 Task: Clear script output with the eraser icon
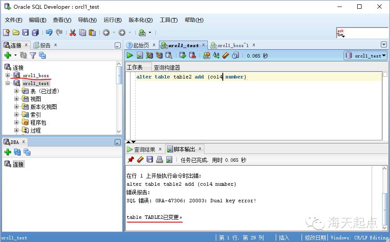click(x=140, y=160)
